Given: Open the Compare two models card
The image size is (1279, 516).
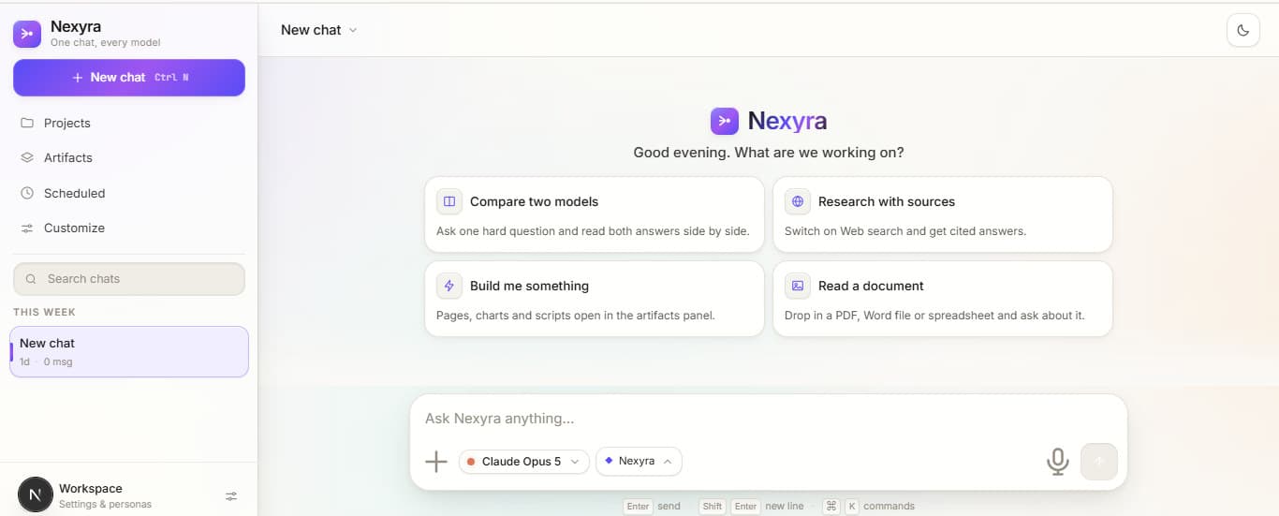Looking at the screenshot, I should tap(595, 214).
